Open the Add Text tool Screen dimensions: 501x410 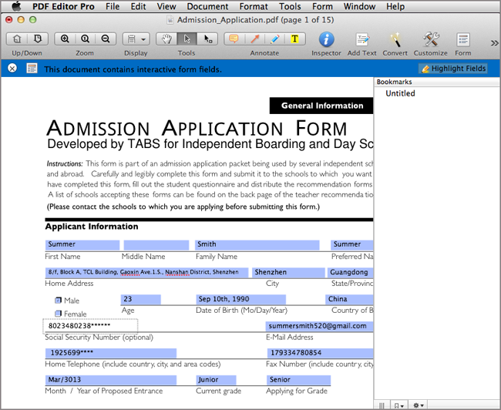(361, 39)
